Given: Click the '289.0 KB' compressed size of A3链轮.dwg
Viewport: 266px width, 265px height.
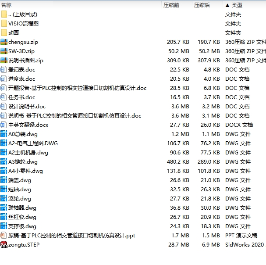Looking at the screenshot, I should pos(209,162).
